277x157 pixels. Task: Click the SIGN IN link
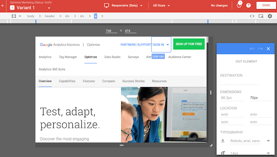[158, 45]
